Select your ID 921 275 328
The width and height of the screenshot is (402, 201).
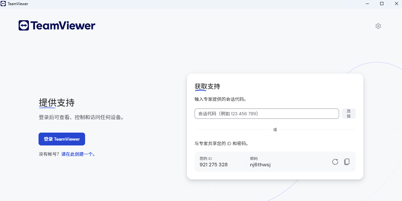click(214, 164)
